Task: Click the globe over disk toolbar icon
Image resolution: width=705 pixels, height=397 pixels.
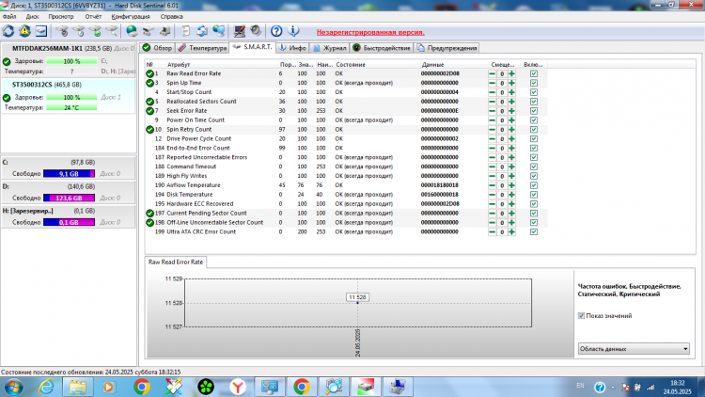Action: click(132, 31)
